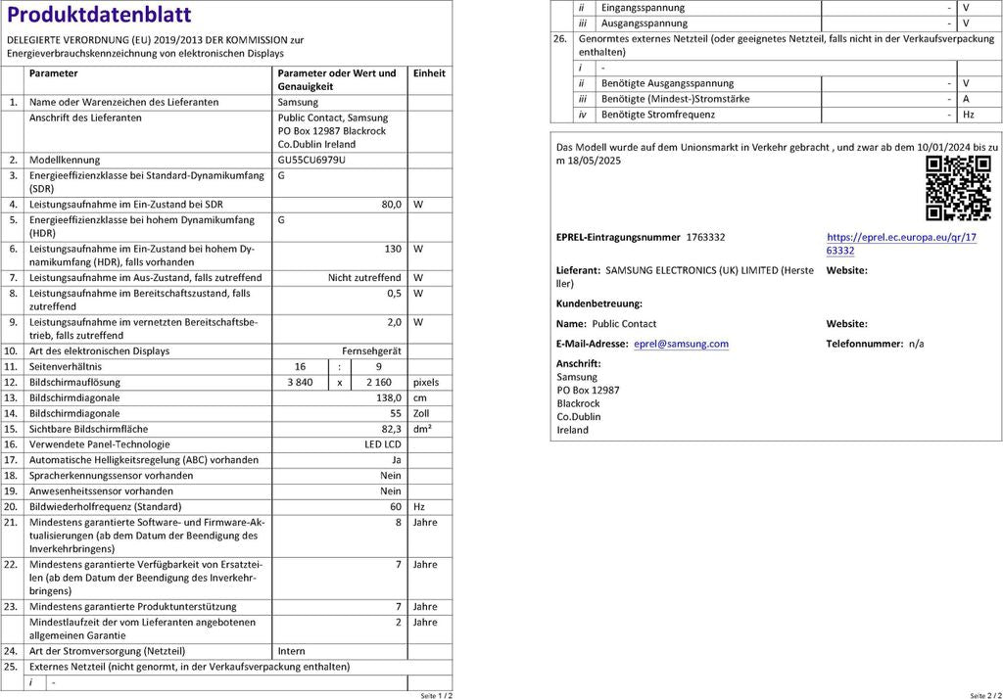1003x699 pixels.
Task: Click the Kundenbetreuung heading
Action: pos(599,303)
